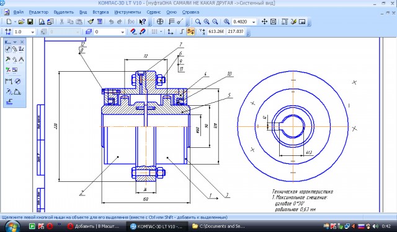Open the layer number 0 dropdown
397x232 pixels.
pos(123,32)
